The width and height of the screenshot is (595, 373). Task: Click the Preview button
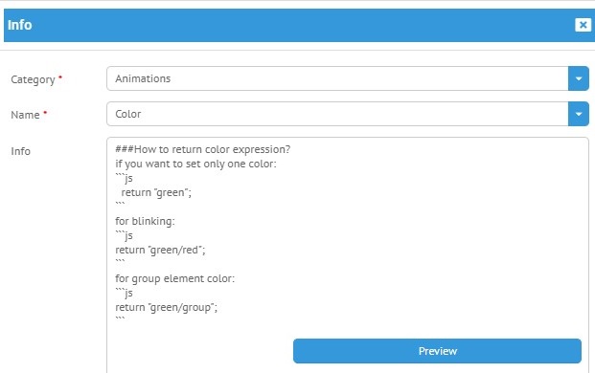click(437, 351)
